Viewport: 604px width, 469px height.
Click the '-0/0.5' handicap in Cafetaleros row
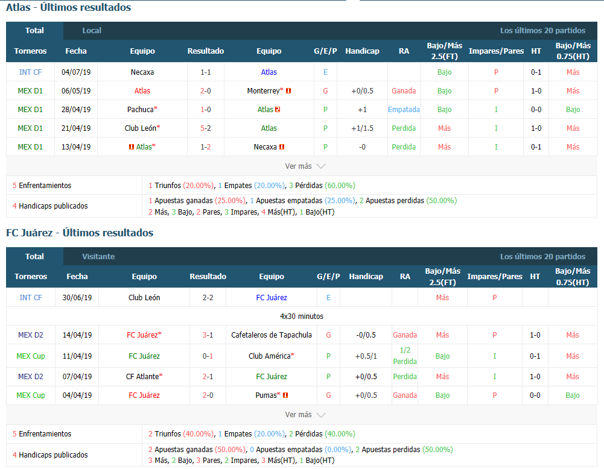pyautogui.click(x=366, y=335)
